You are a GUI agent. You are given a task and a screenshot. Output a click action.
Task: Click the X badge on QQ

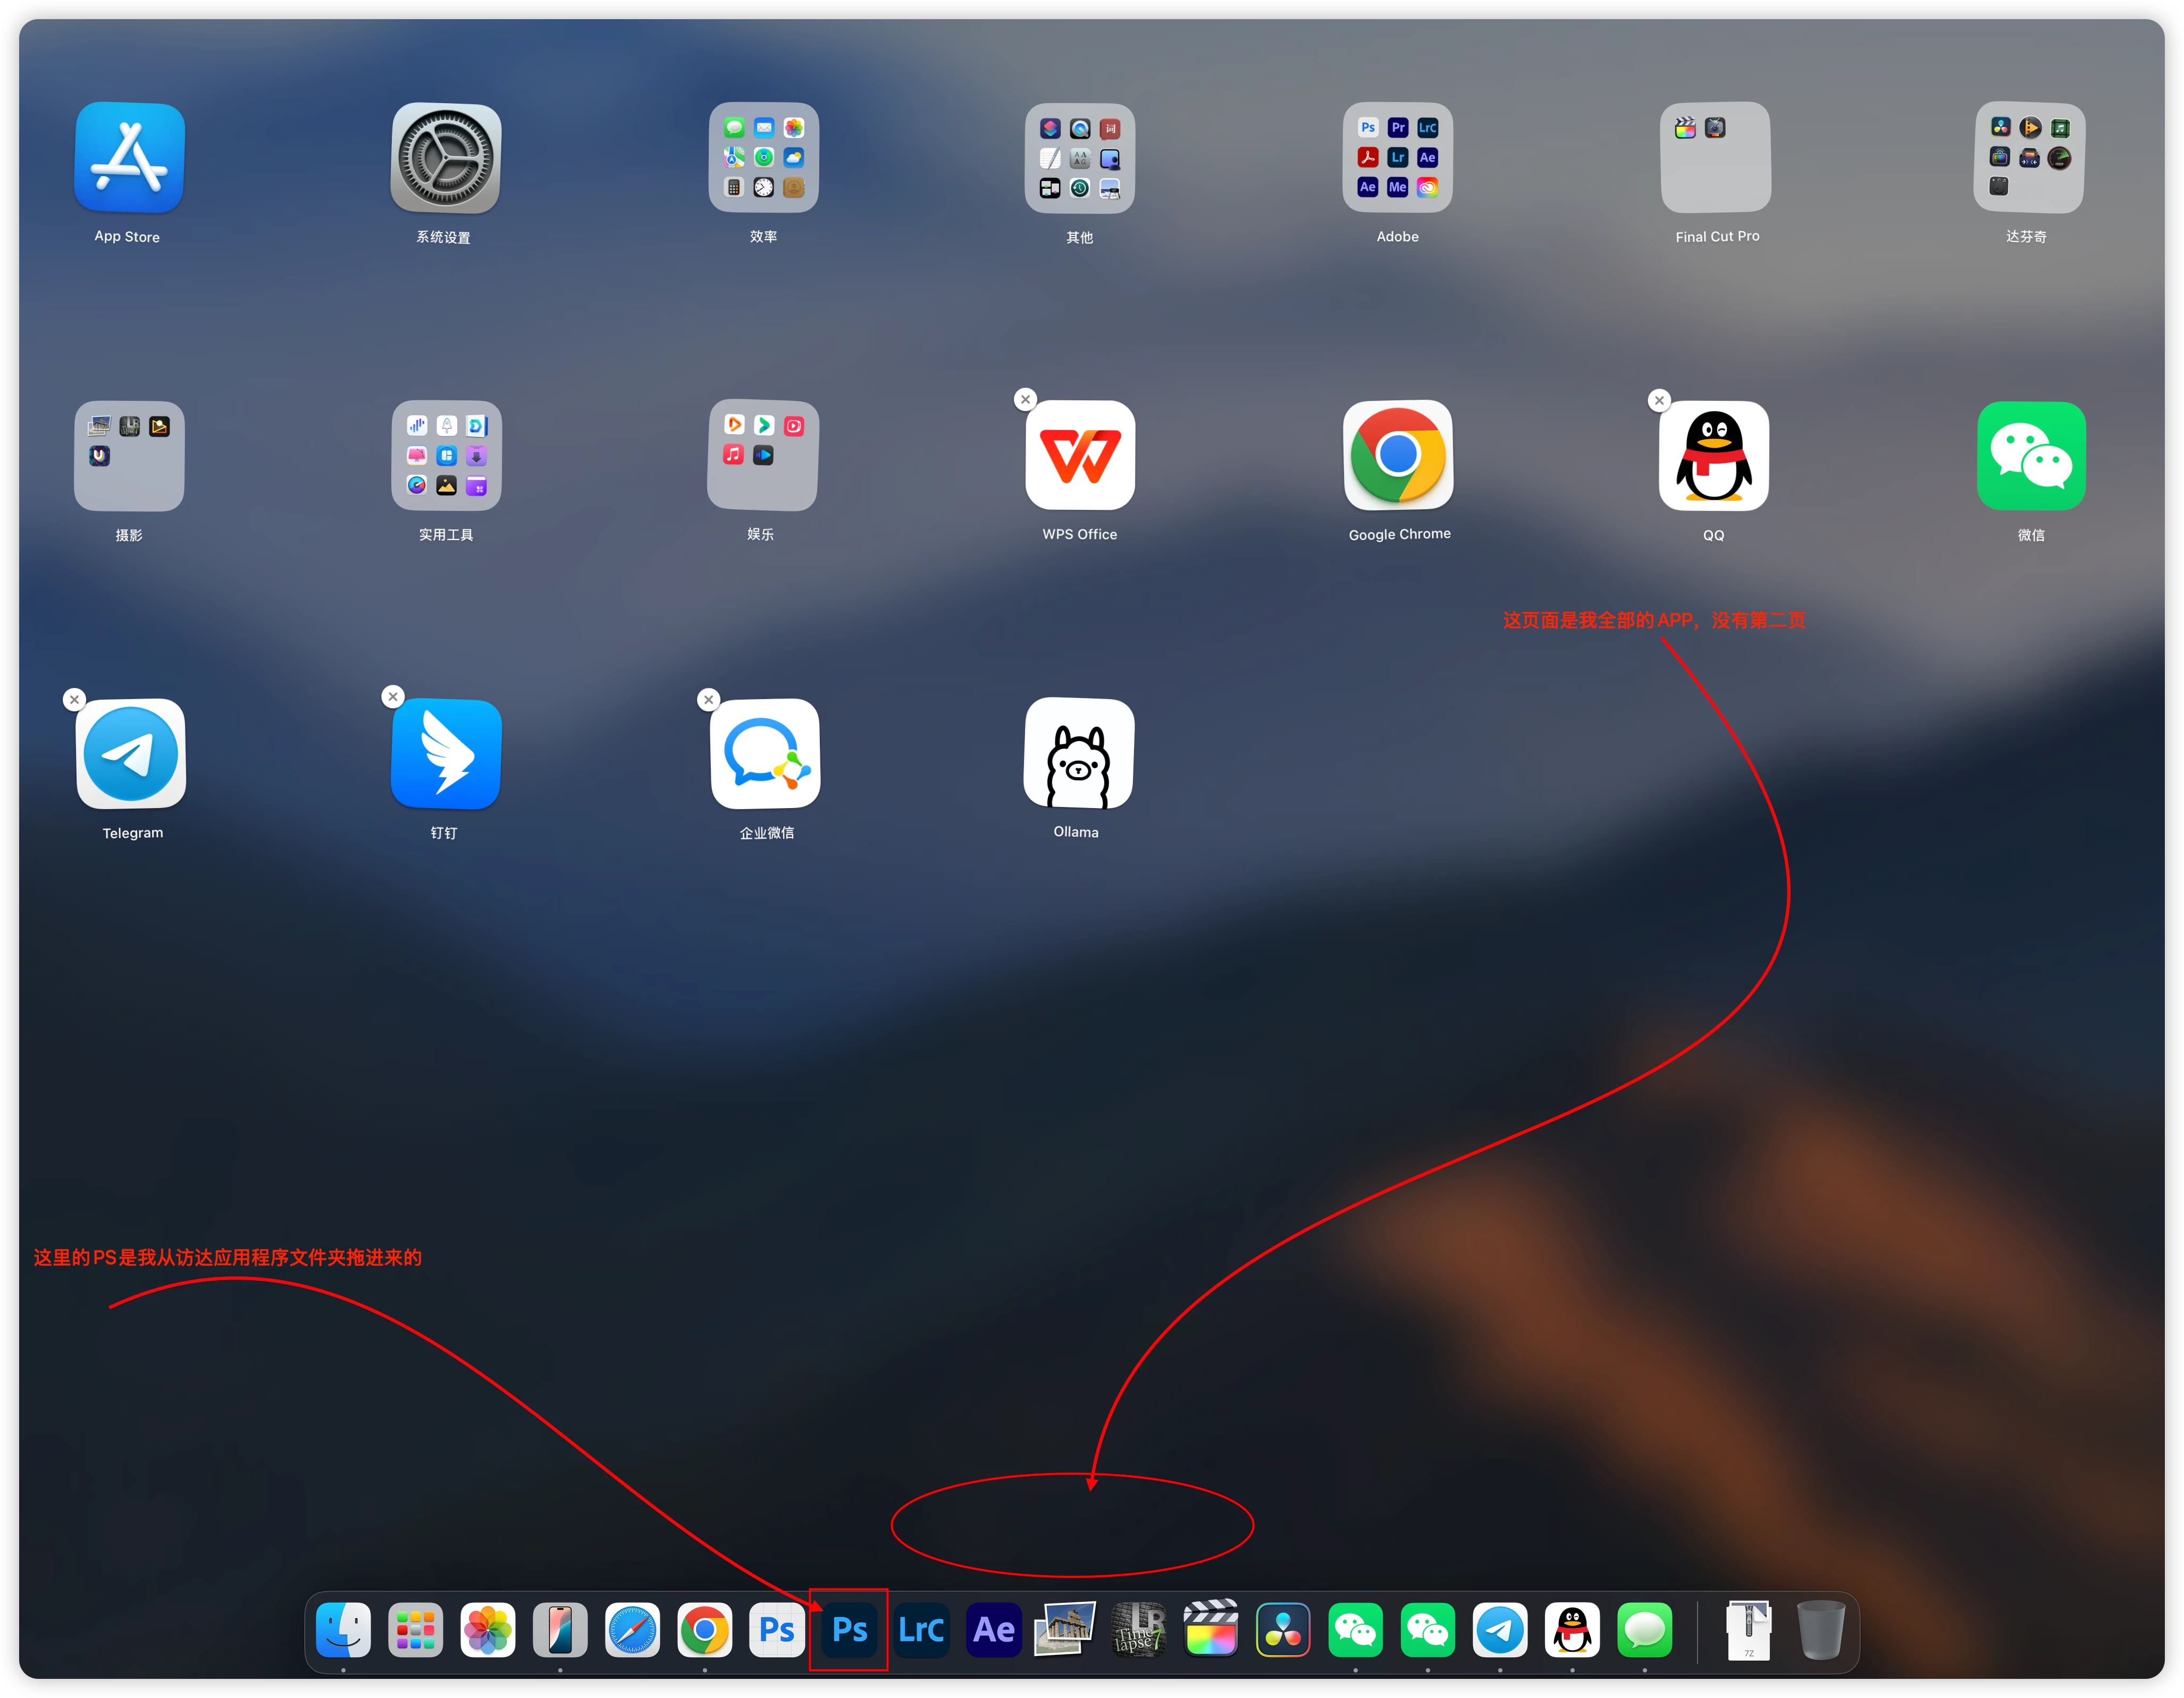click(x=1659, y=400)
